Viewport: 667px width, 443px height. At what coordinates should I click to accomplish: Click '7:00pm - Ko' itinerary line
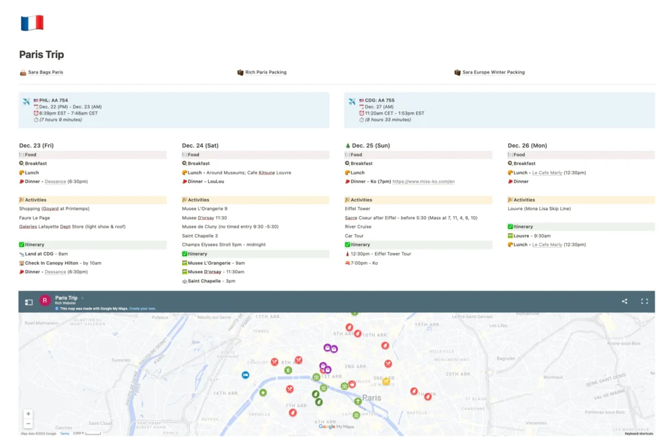(x=364, y=263)
